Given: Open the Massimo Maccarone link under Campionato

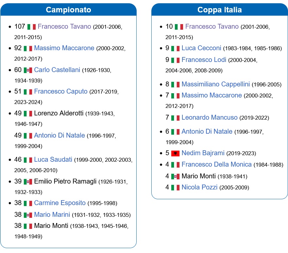Looking at the screenshot, I should [x=64, y=48].
